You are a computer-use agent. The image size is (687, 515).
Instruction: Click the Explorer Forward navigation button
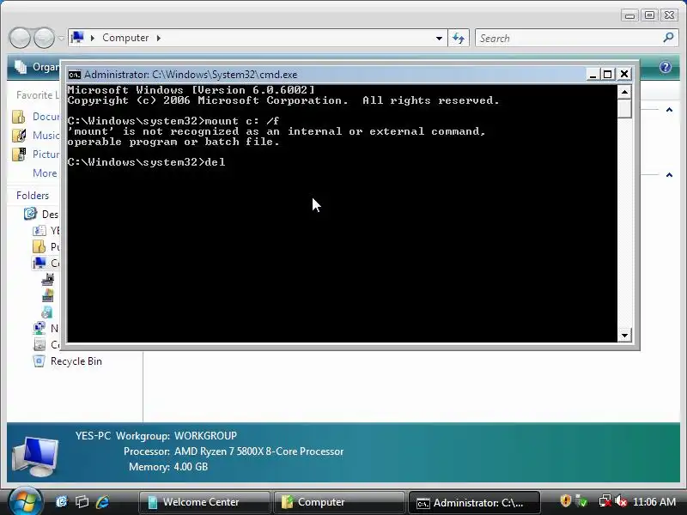(45, 38)
